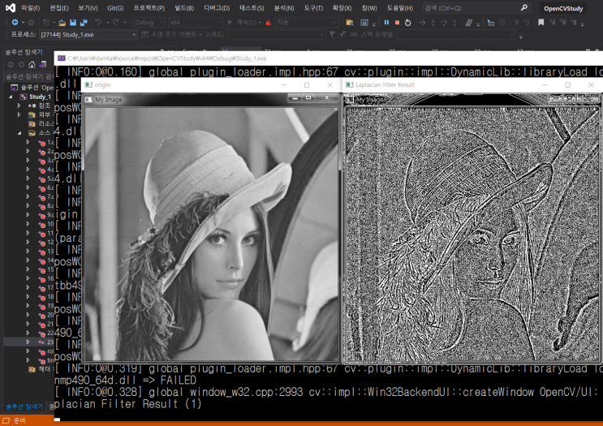603x426 pixels.
Task: Open the 테스트(S) menu
Action: 252,8
